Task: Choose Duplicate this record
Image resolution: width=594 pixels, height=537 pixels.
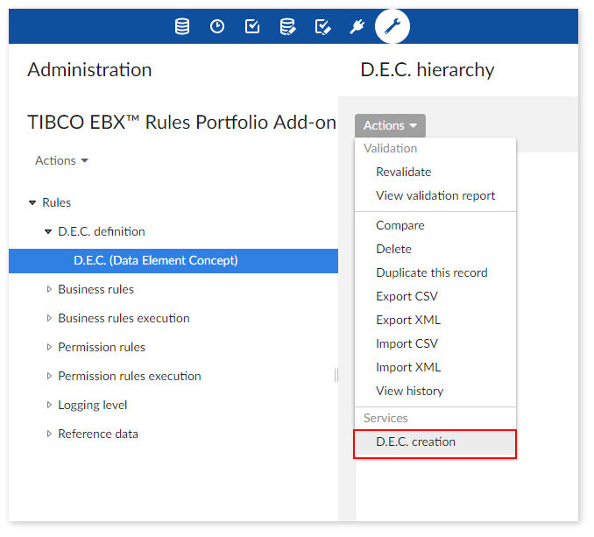Action: coord(435,273)
